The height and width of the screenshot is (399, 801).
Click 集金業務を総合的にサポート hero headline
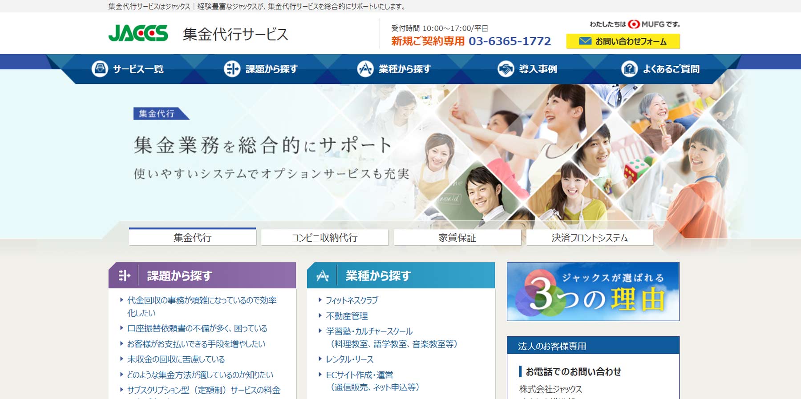[263, 145]
